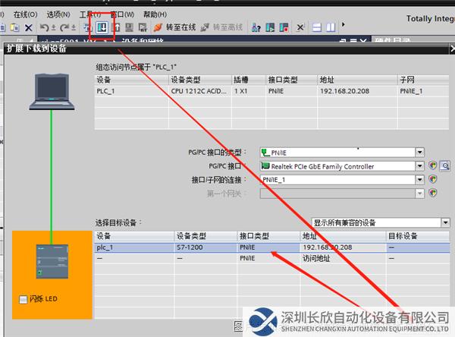Enable the flash LED (闪烁 LED) checkbox
Image resolution: width=455 pixels, height=337 pixels.
[x=22, y=299]
